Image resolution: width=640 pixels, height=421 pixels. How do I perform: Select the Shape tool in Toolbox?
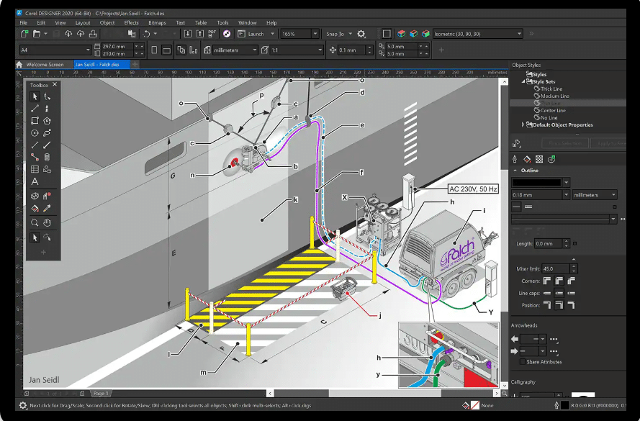[x=47, y=96]
